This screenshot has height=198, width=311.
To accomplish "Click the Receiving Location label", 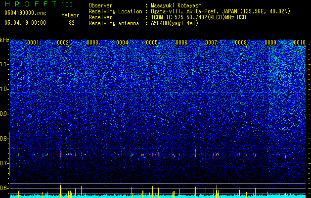I will pyautogui.click(x=115, y=11).
